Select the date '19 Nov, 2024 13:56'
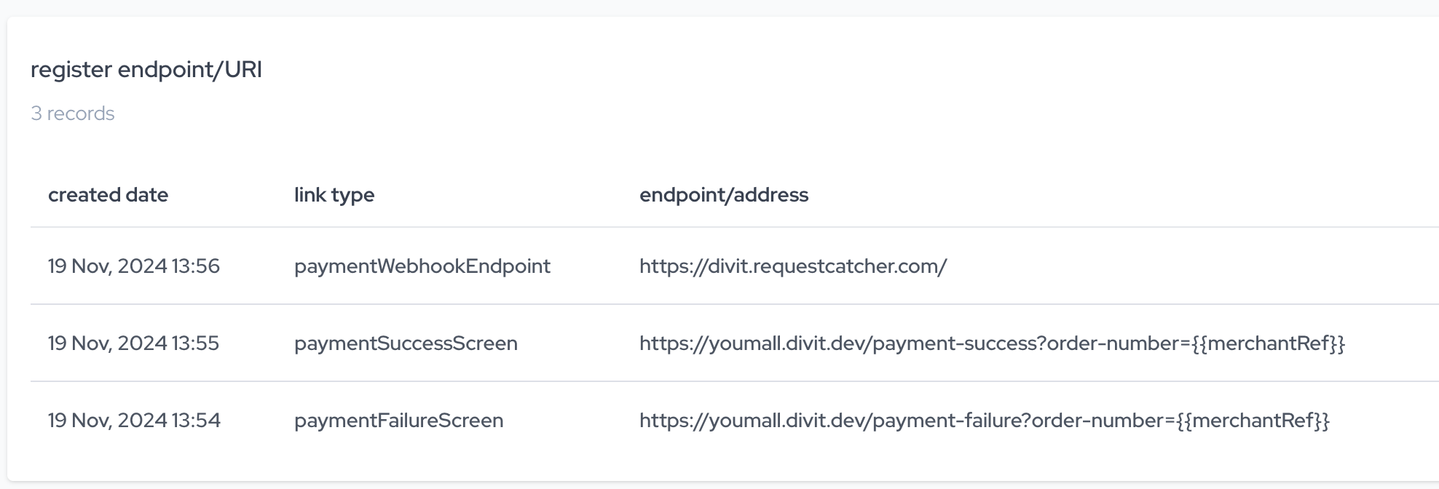Image resolution: width=1439 pixels, height=489 pixels. 134,266
